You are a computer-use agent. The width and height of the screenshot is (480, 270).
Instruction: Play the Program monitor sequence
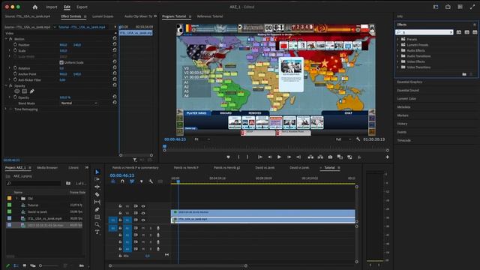(279, 157)
